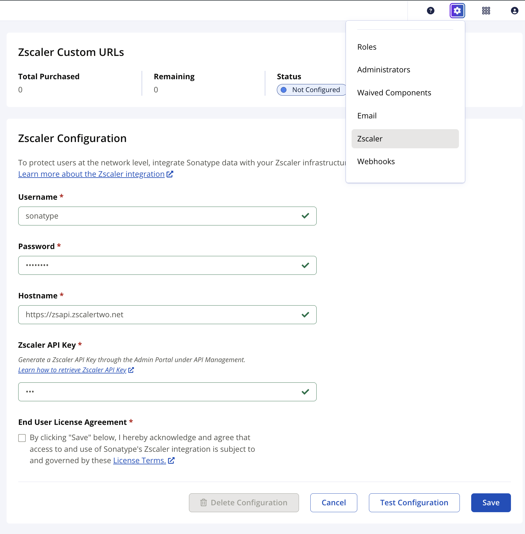Focus the Hostname input field
This screenshot has width=525, height=534.
coord(167,315)
